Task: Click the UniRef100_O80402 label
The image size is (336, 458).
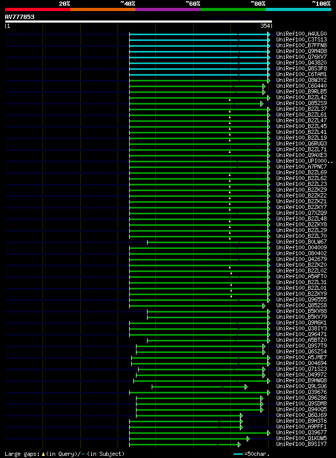Action: [x=301, y=254]
